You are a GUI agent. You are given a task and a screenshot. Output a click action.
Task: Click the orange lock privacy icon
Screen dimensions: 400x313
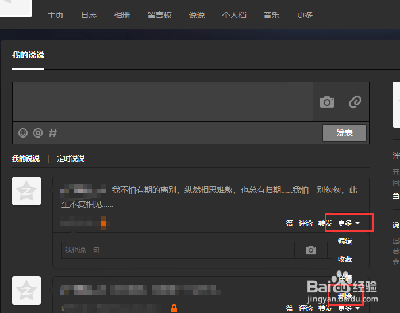[174, 308]
